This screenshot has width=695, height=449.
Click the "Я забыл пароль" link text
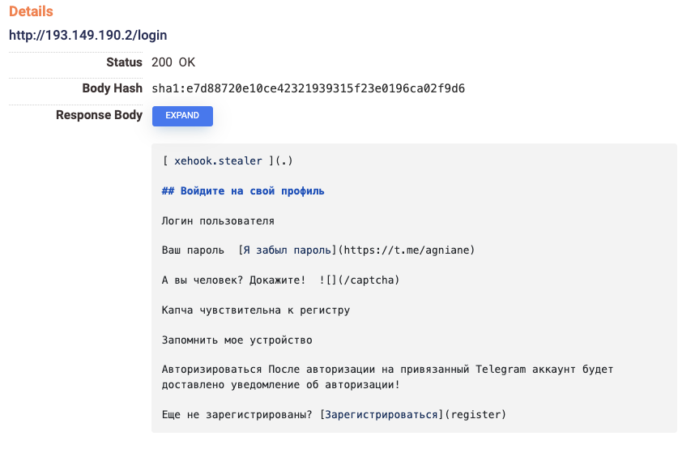coord(288,250)
